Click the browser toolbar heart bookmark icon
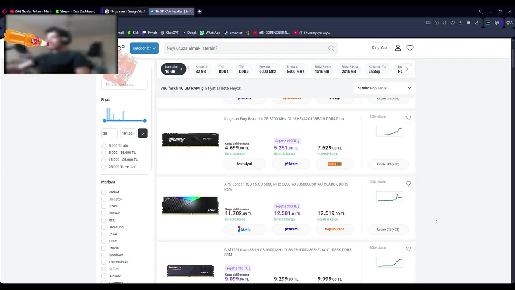 pos(452,23)
